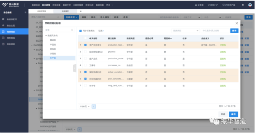Open the 数据类型 dropdown filter
255x133 pixels.
click(x=185, y=31)
